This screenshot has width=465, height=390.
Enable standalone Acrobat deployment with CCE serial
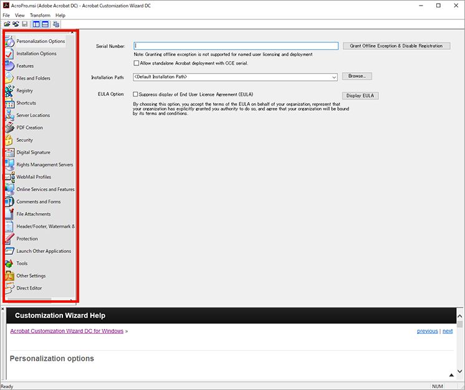point(137,63)
